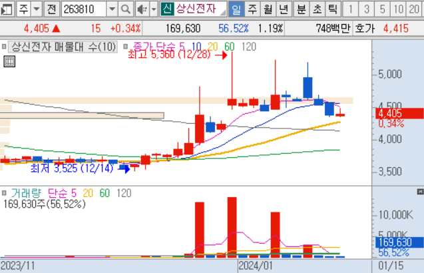Choose the 10 interval button
This screenshot has width=424, height=273.
point(398,9)
